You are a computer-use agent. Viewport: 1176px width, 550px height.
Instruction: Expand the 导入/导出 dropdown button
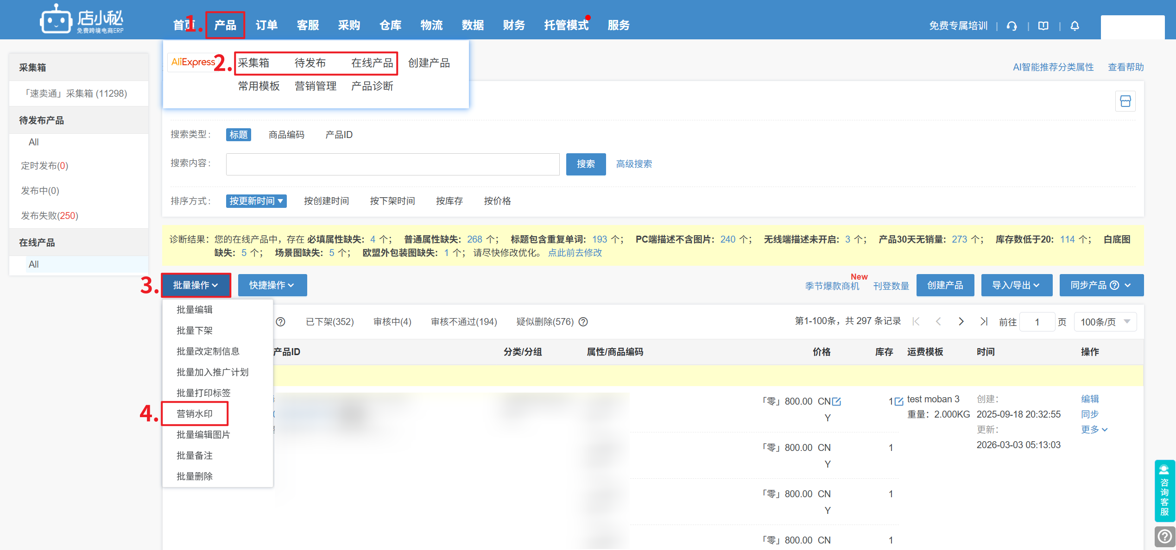click(x=1016, y=285)
